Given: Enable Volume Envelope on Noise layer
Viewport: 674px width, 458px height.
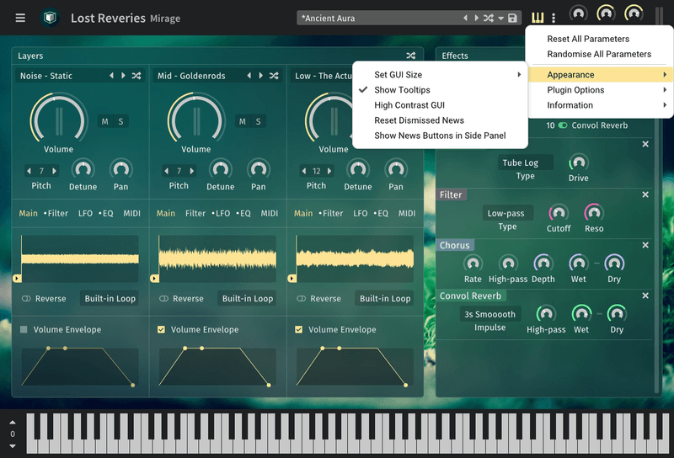Looking at the screenshot, I should click(24, 330).
